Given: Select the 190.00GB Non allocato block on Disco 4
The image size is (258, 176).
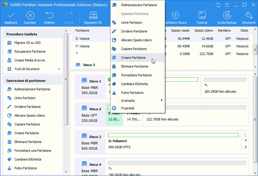Looking at the screenshot, I should [x=177, y=167].
